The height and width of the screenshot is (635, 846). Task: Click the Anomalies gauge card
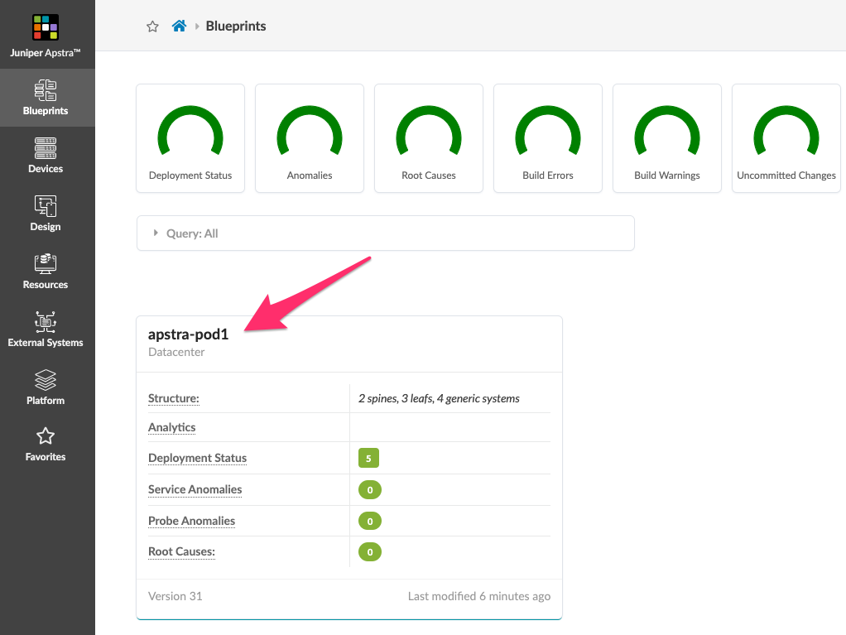click(310, 138)
